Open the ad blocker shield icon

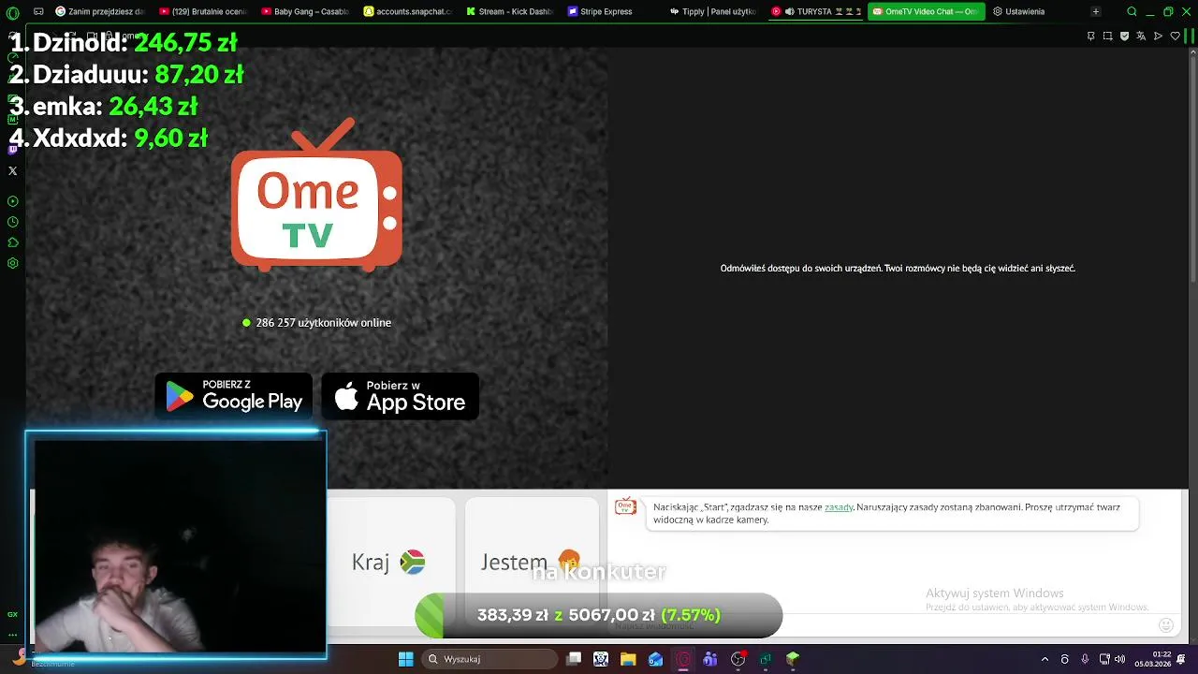tap(1124, 36)
